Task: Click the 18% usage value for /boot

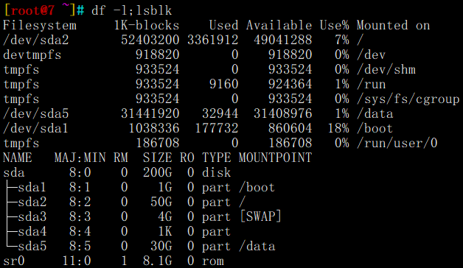Action: coord(338,129)
